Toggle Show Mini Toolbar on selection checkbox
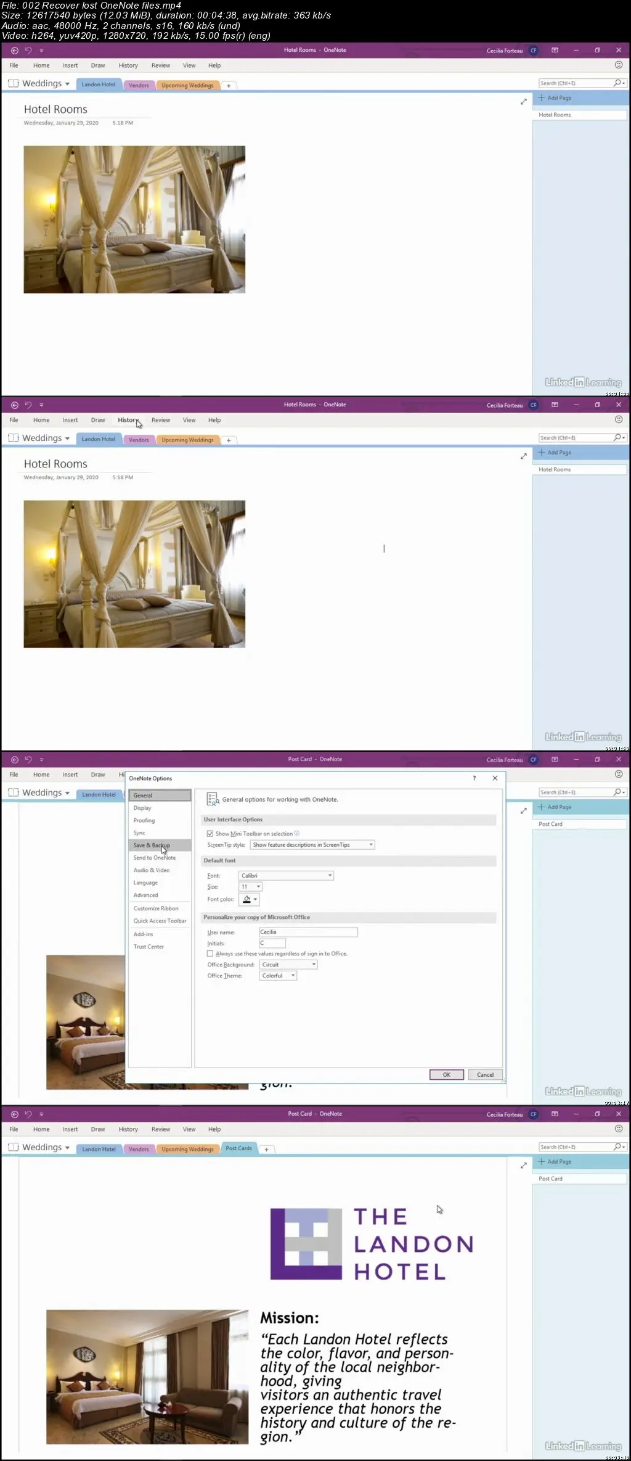 tap(210, 834)
